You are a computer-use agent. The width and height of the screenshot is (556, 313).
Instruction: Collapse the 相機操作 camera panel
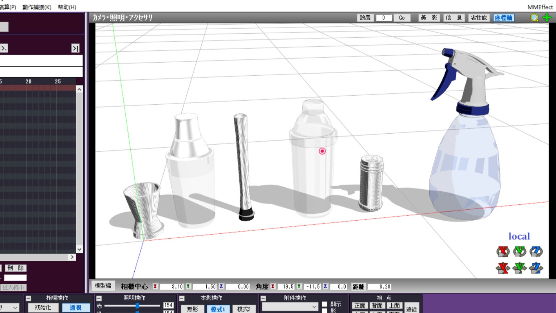[x=28, y=298]
